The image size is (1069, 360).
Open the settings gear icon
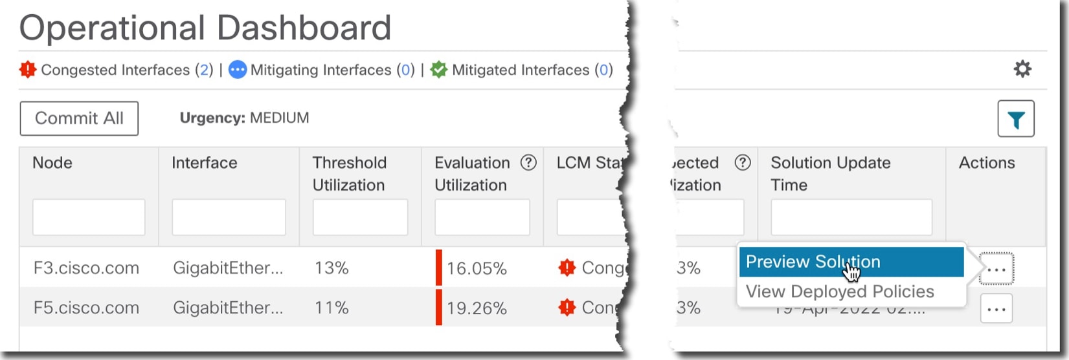coord(1022,69)
